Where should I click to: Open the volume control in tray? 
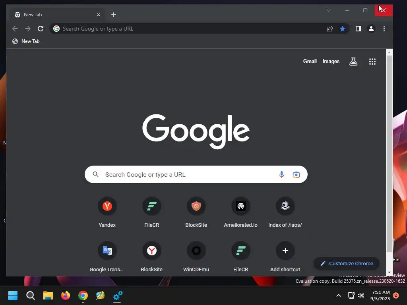coord(361,295)
